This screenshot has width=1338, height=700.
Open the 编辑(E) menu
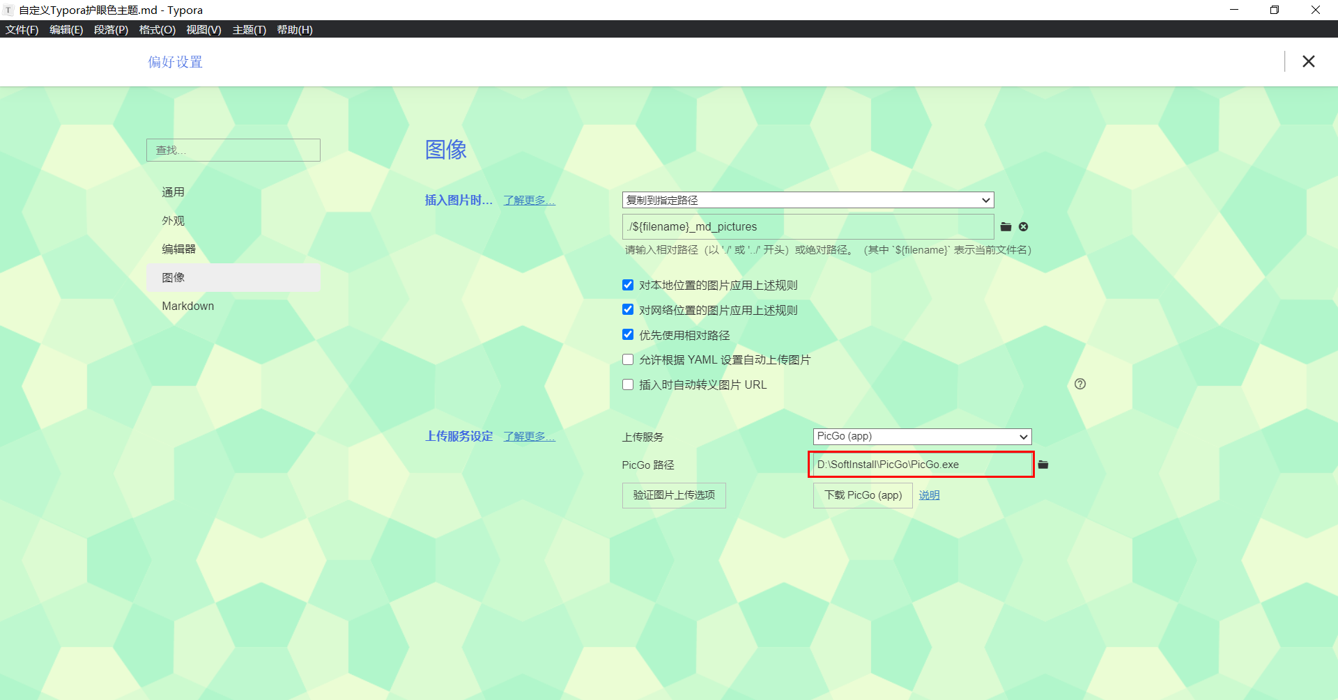point(66,29)
